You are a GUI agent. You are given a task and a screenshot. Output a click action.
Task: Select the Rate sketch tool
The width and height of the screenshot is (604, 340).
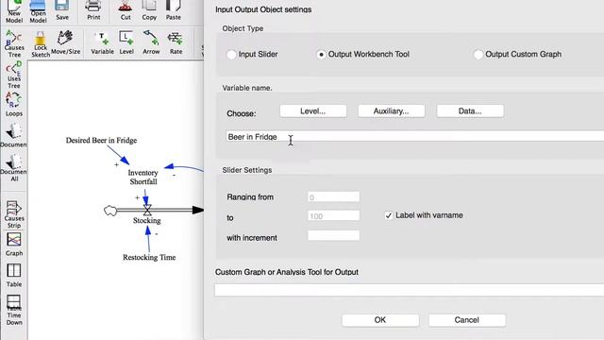176,42
